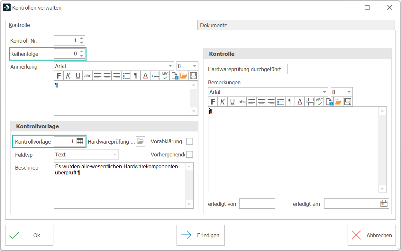This screenshot has height=251, width=401.
Task: Open Anmerkung font dropdown Arial
Action: (x=114, y=66)
